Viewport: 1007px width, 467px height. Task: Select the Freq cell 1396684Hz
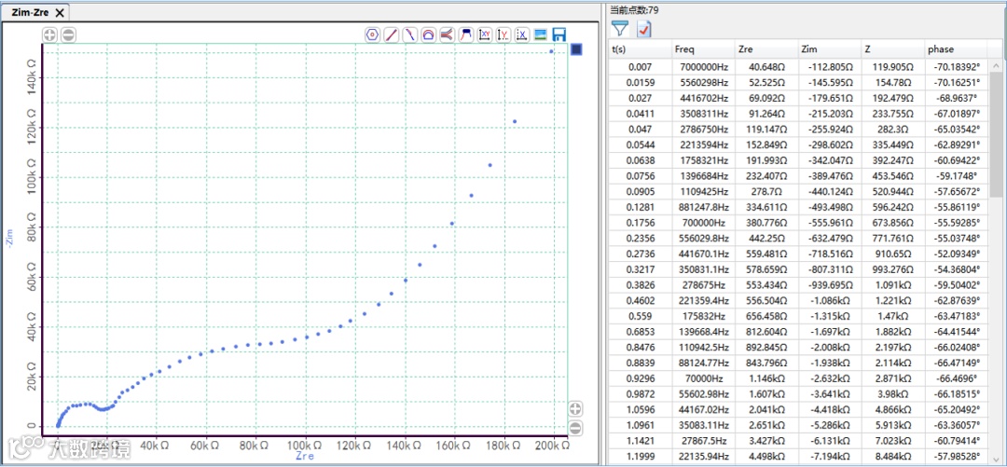tap(702, 175)
